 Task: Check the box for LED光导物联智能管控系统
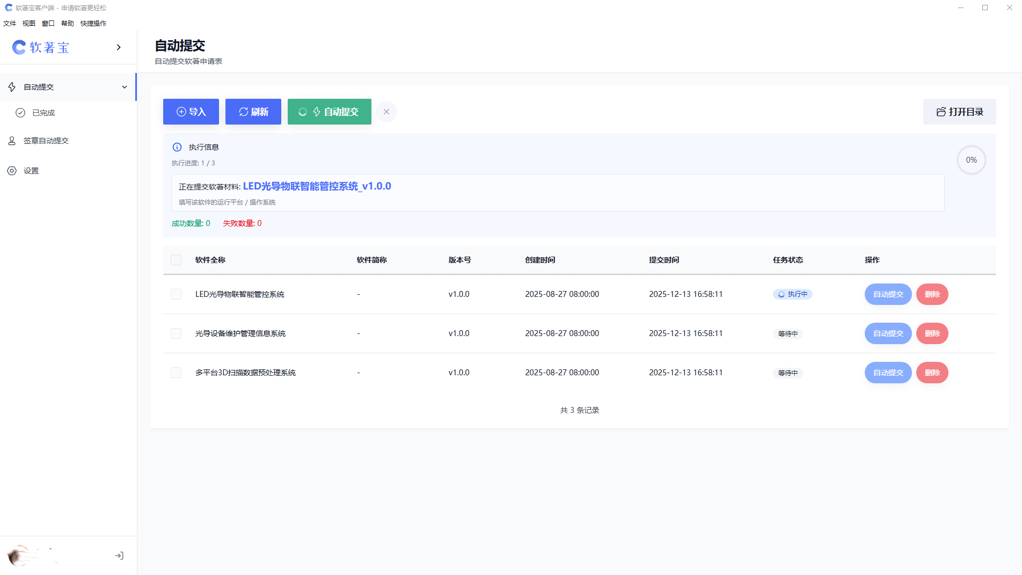coord(176,294)
